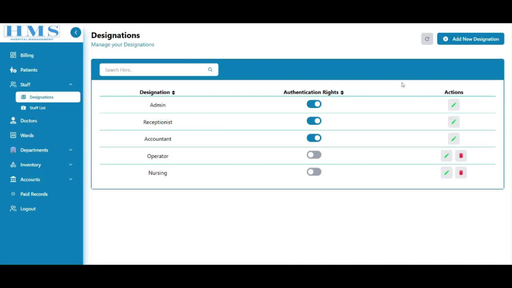512x288 pixels.
Task: Click the Doctors sidebar icon
Action: coord(13,121)
